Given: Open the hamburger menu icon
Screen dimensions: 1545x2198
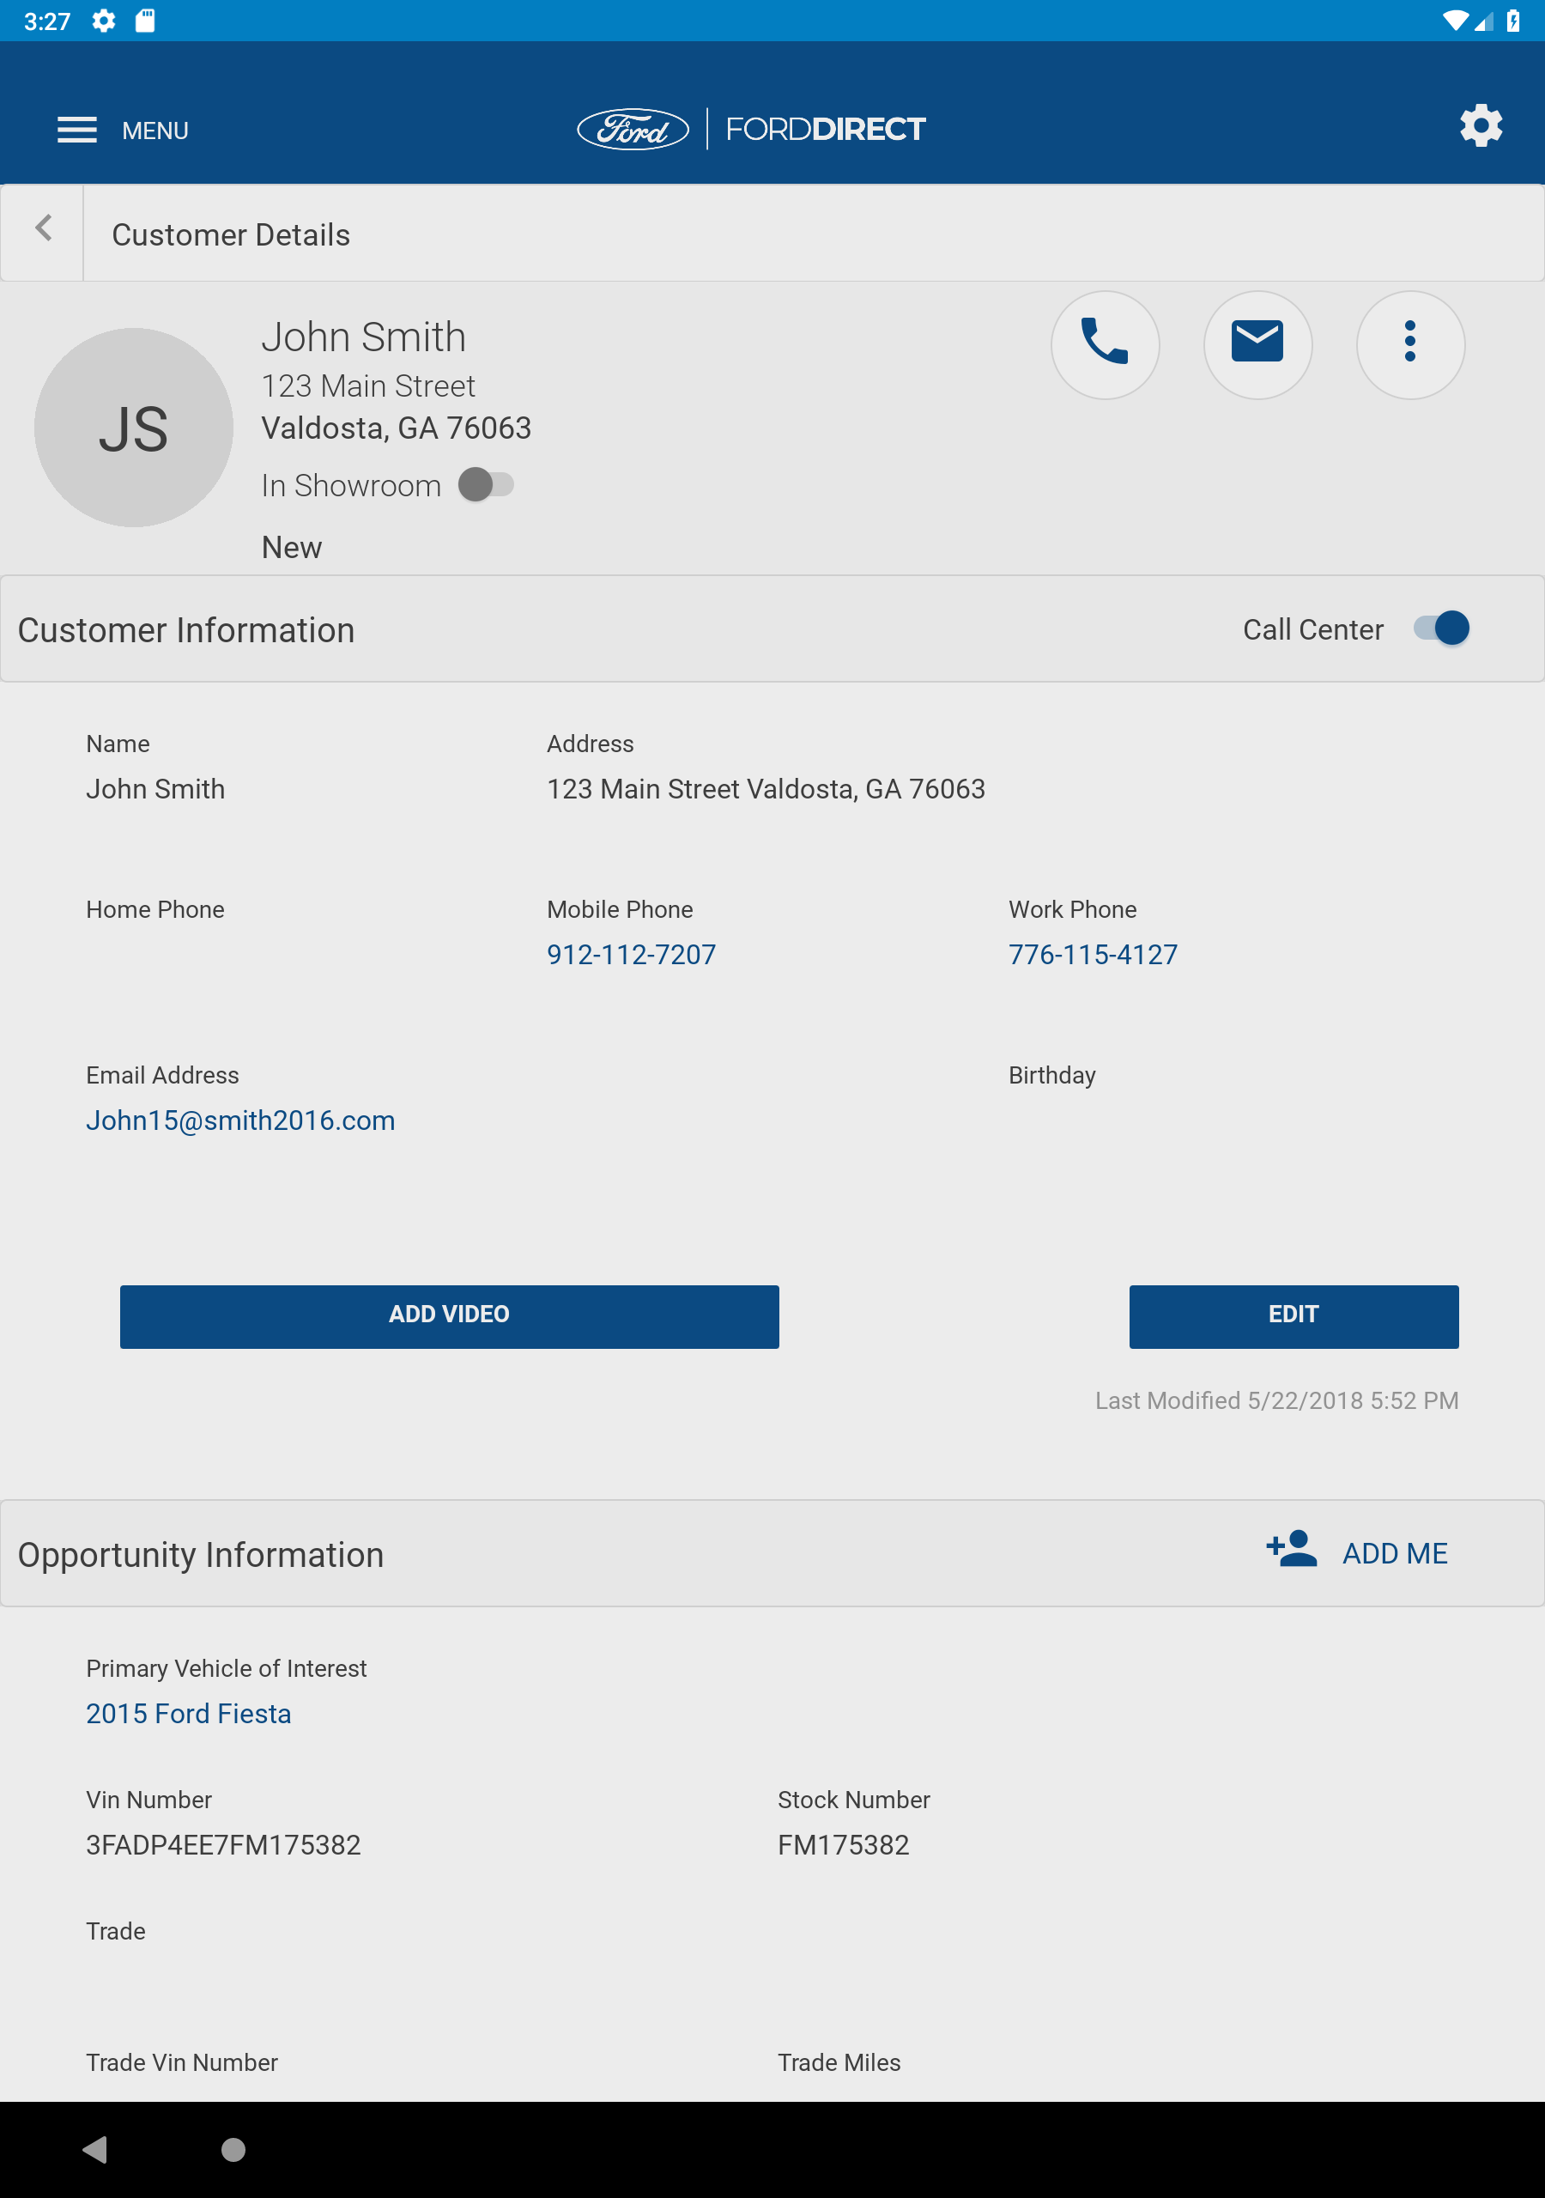Looking at the screenshot, I should [76, 131].
